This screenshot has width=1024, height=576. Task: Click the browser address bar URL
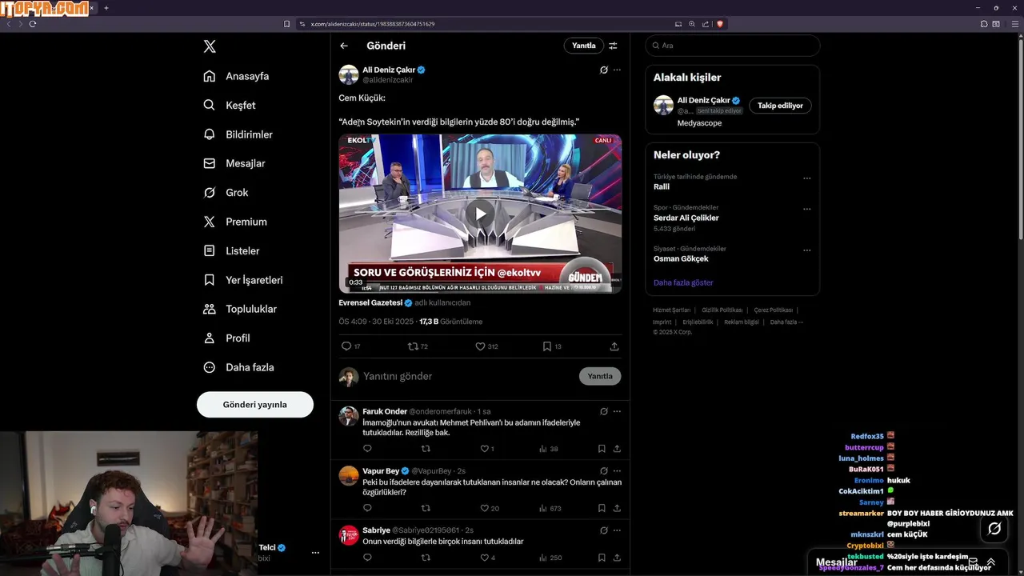pyautogui.click(x=373, y=24)
